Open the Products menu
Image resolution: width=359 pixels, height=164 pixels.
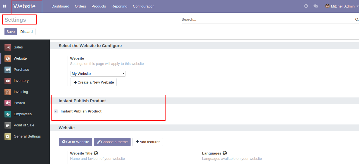pyautogui.click(x=99, y=6)
